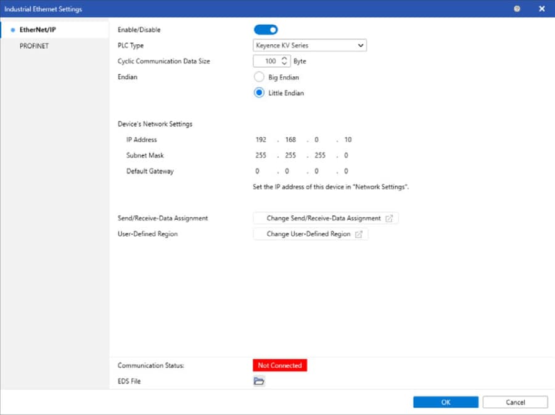
Task: Click the help question mark icon
Action: [517, 9]
